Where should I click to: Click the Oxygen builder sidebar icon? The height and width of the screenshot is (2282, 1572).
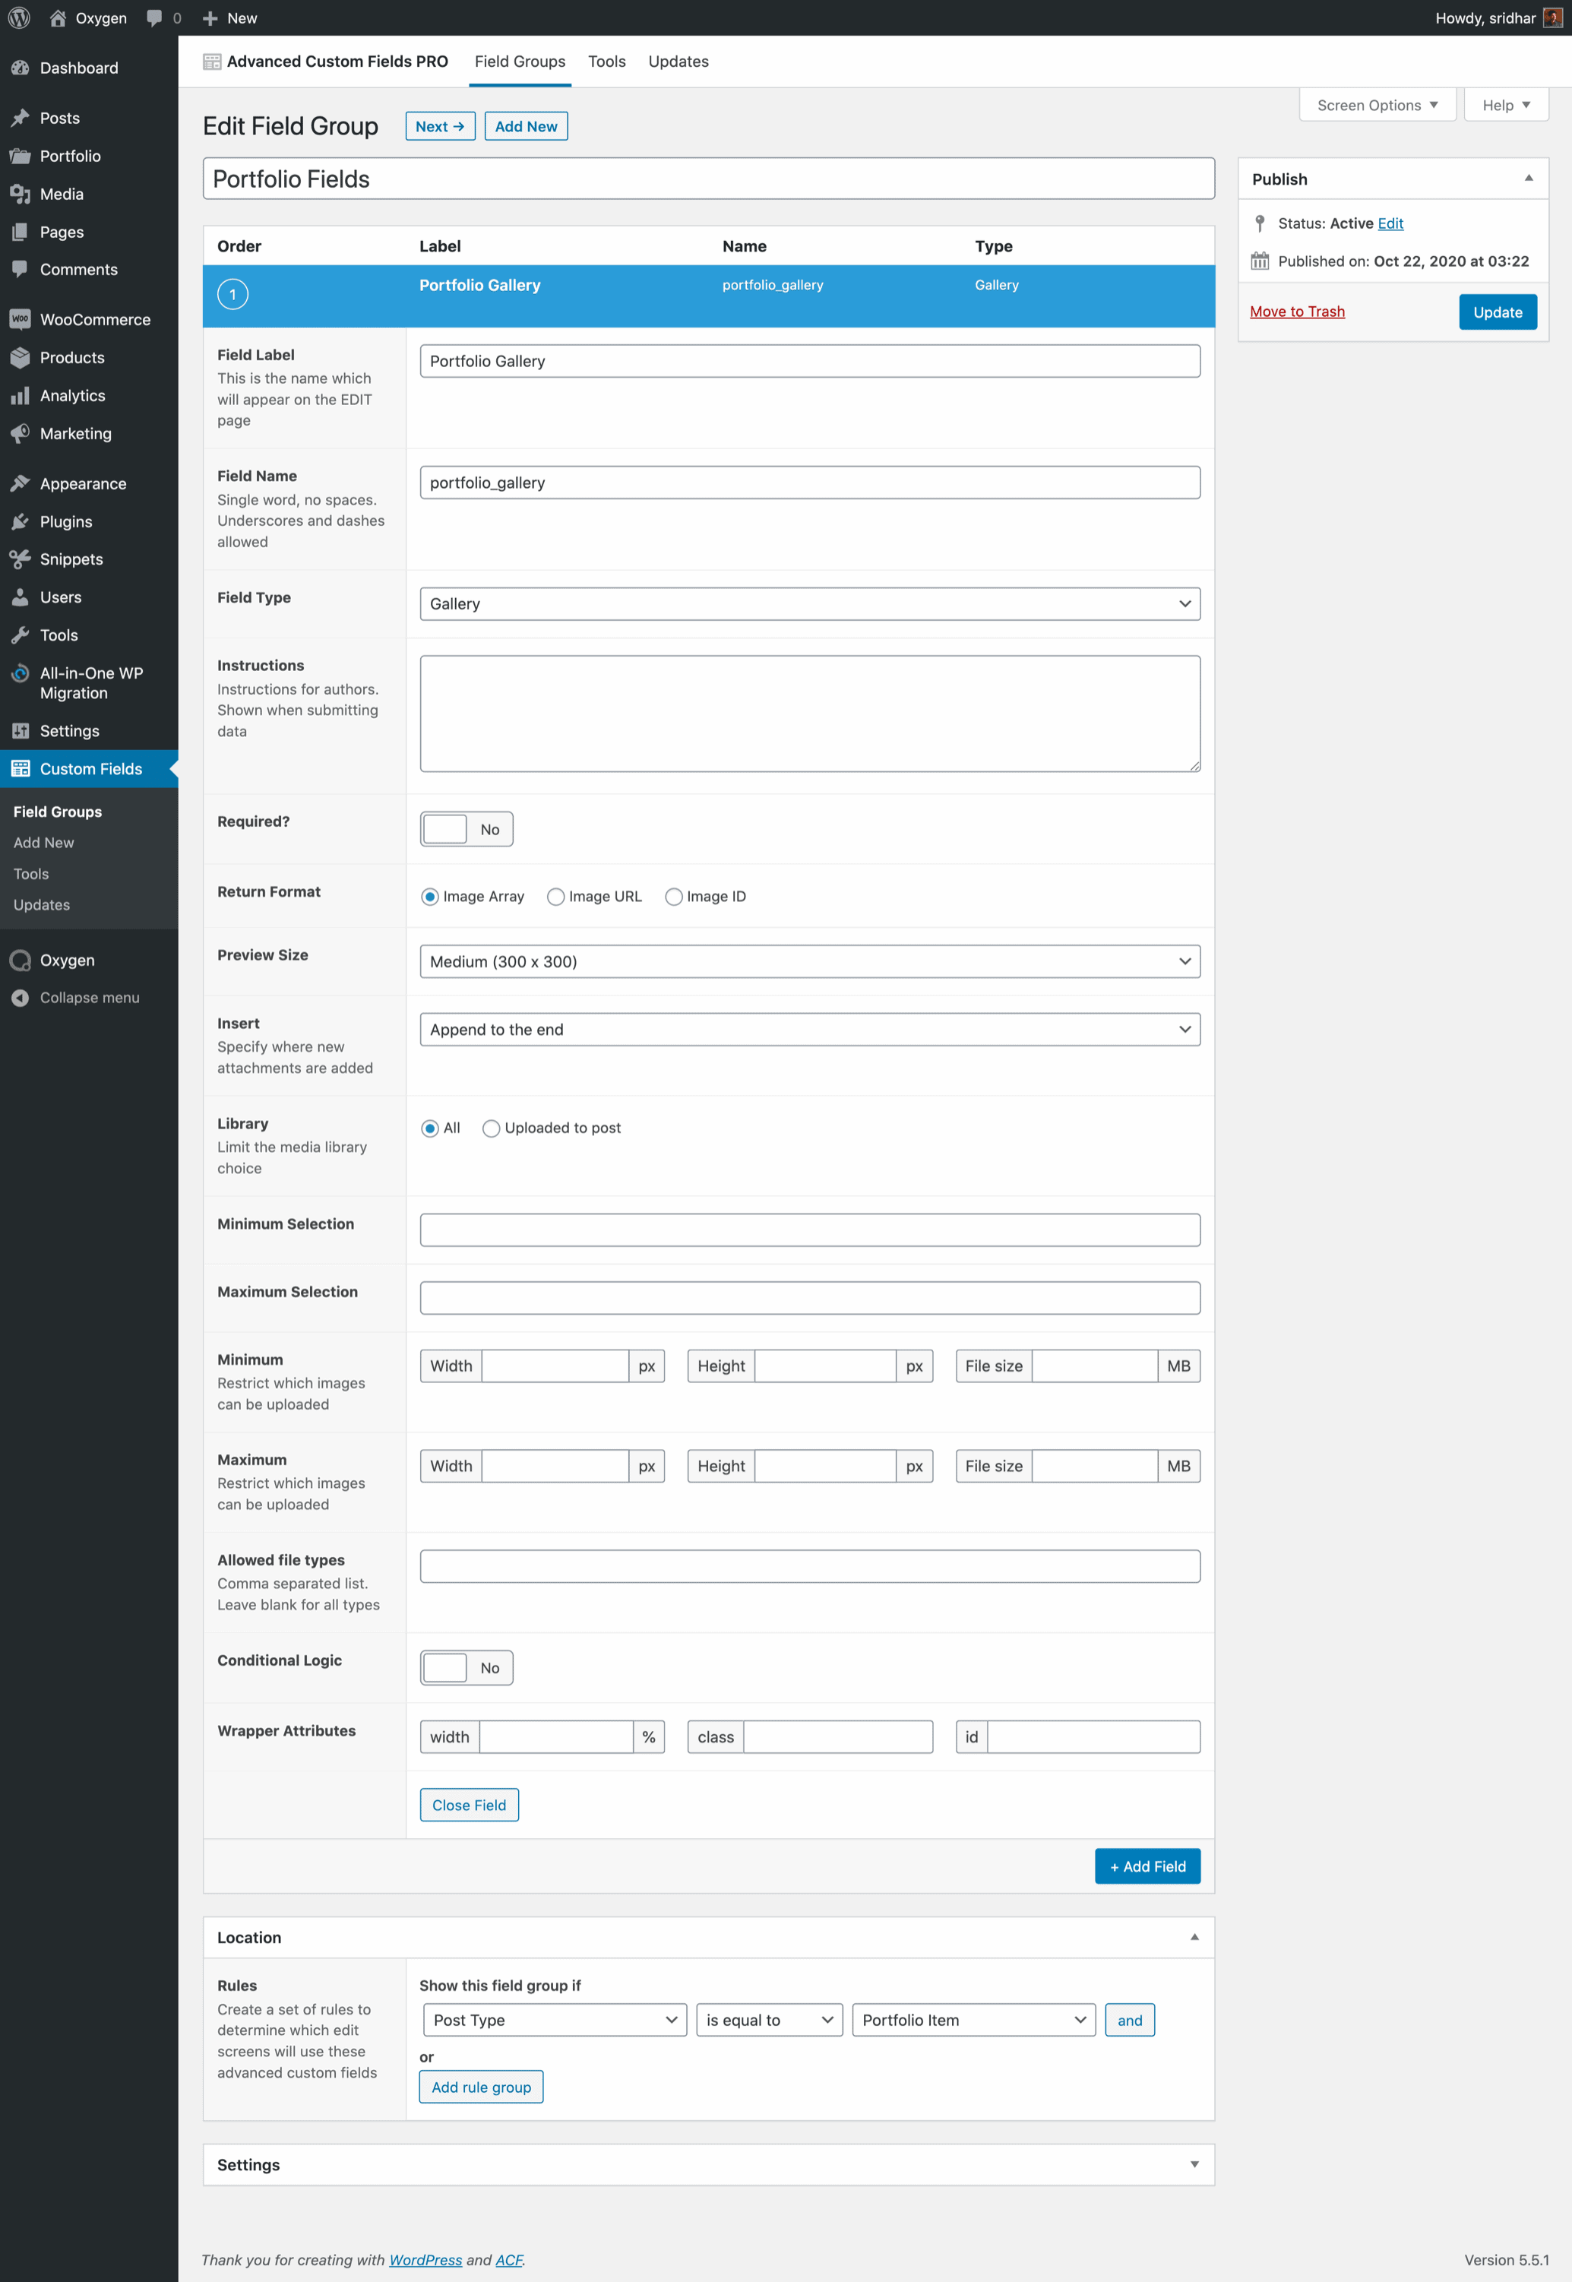20,961
